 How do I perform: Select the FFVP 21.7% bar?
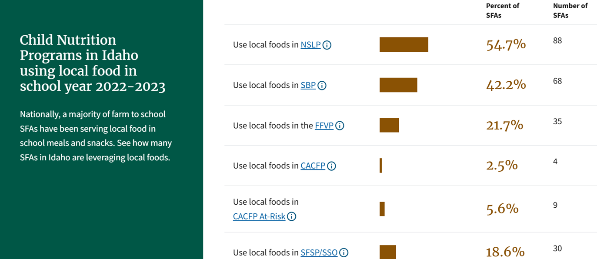click(389, 126)
